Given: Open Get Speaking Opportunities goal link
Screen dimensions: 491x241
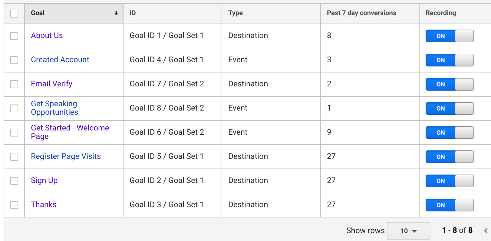Looking at the screenshot, I should 54,108.
